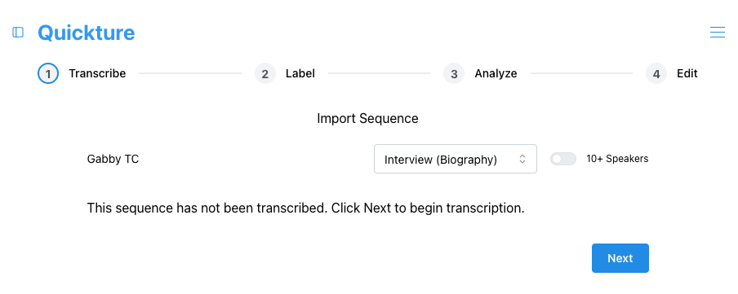738x294 pixels.
Task: Open the Interview (Biography) dropdown
Action: tap(456, 159)
